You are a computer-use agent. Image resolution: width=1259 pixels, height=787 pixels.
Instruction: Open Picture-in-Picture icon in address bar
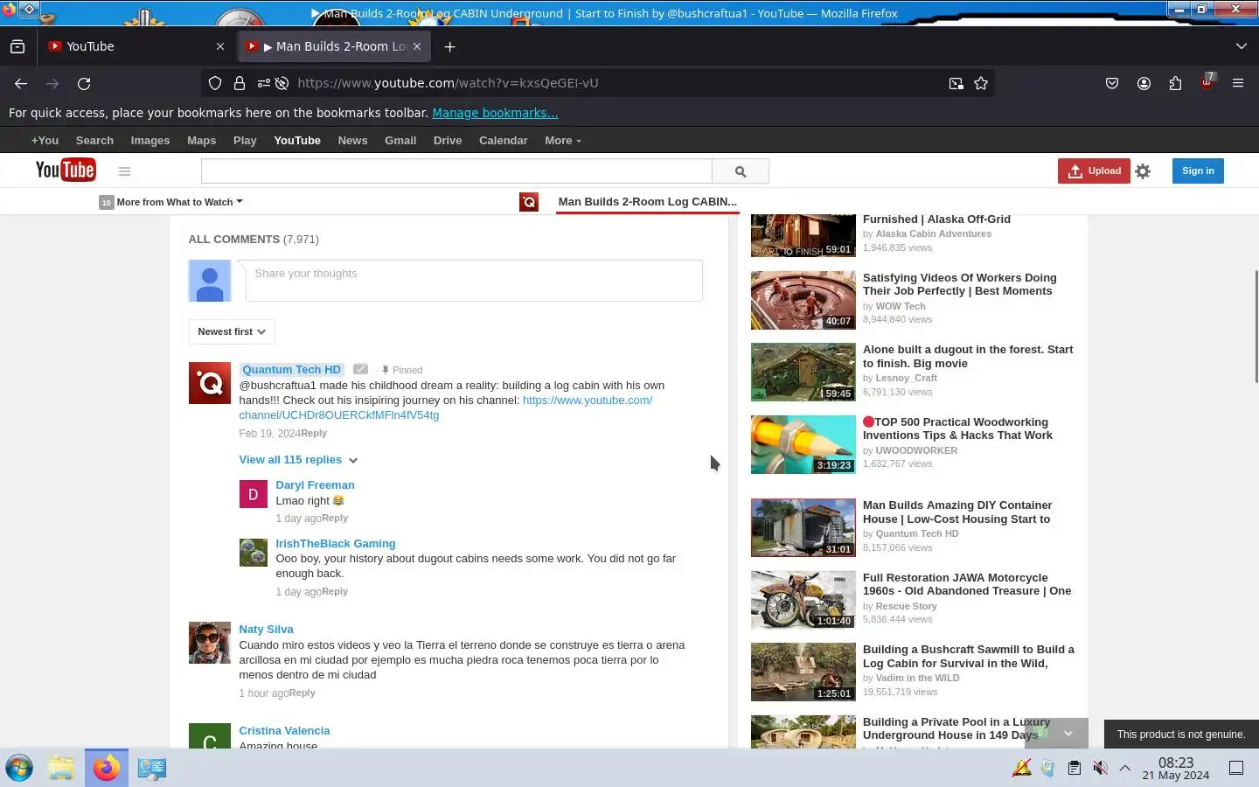[956, 83]
